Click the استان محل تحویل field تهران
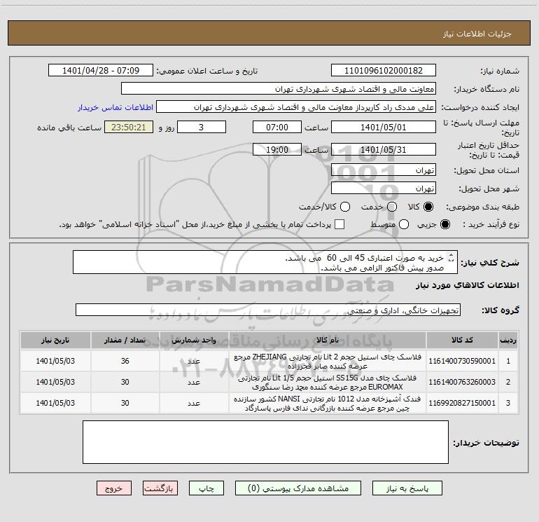This screenshot has width=539, height=522. (384, 170)
